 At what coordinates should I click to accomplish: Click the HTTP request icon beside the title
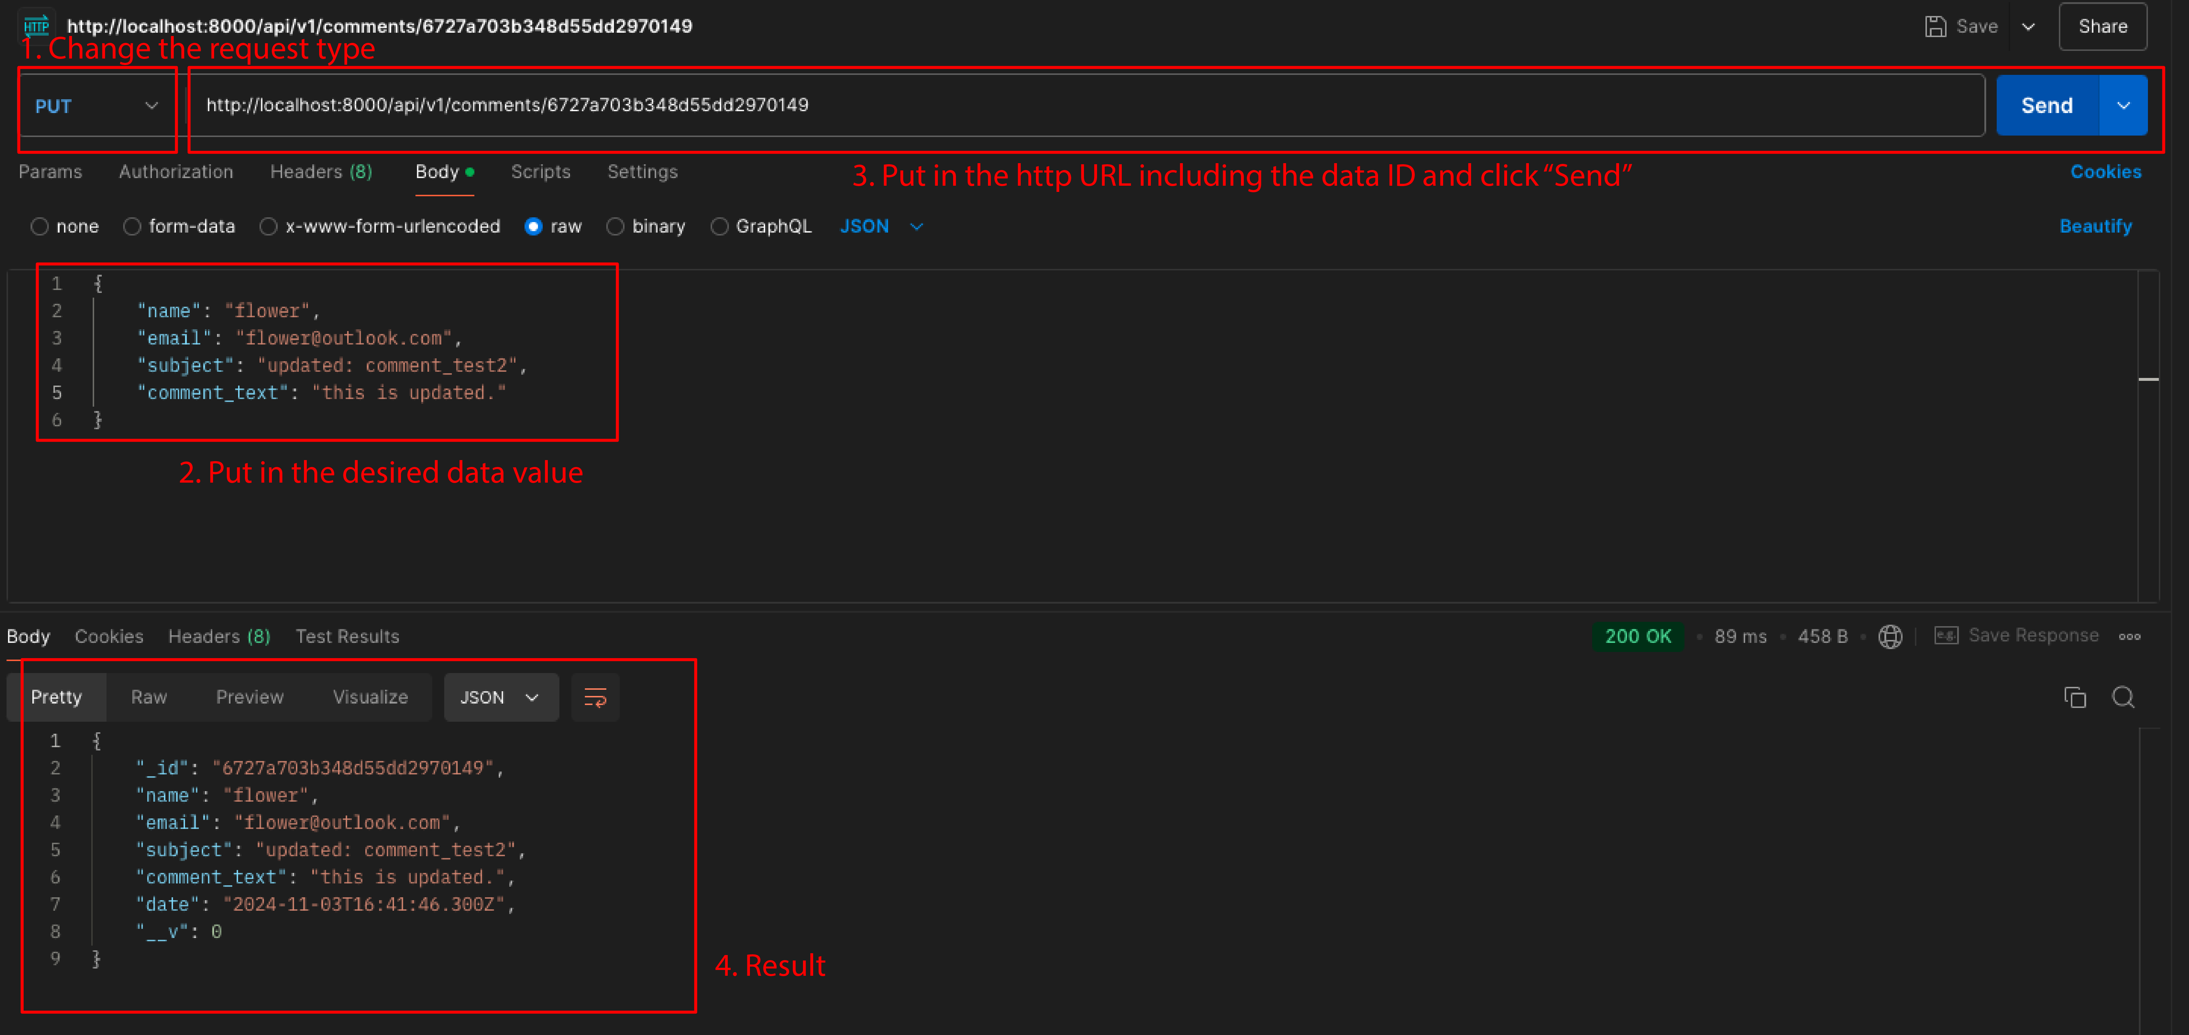(x=37, y=25)
